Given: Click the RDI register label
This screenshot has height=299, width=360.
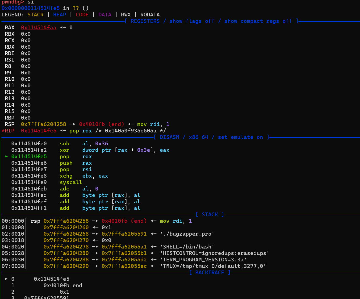Looking at the screenshot, I should (10, 53).
